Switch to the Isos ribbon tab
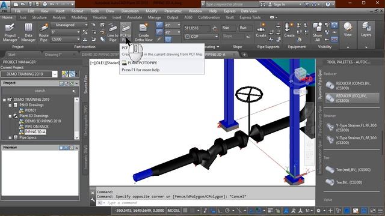The width and height of the screenshot is (385, 216). pos(23,17)
